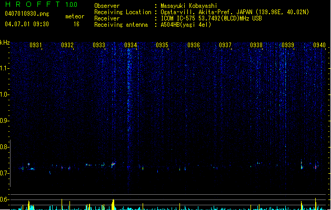Viewport: 331px width, 210px height.
Task: Click the red meteor echo near 0940
Action: (316, 167)
